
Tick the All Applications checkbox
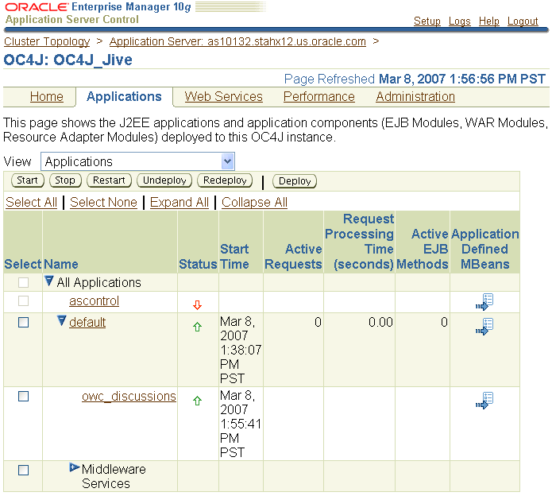tap(24, 282)
